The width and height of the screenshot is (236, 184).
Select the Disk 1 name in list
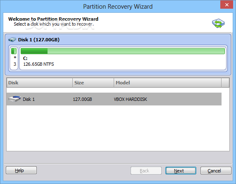[29, 99]
